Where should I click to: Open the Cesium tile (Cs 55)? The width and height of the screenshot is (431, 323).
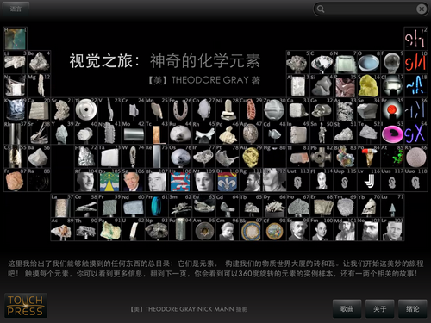point(16,156)
